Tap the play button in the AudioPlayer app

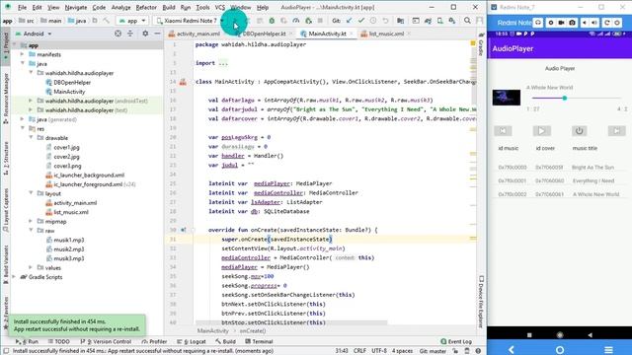point(541,131)
